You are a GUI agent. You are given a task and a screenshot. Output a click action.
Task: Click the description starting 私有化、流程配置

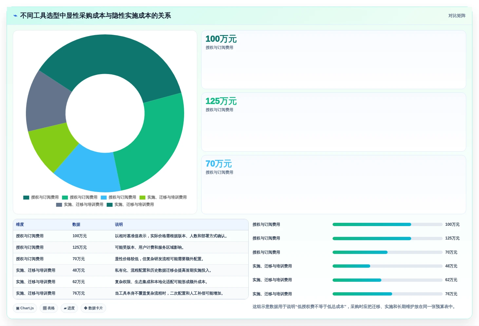click(164, 271)
